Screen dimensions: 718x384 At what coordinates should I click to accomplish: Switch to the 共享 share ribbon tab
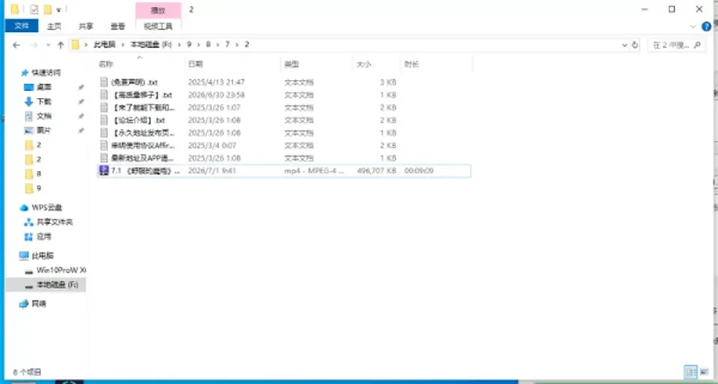[x=85, y=26]
